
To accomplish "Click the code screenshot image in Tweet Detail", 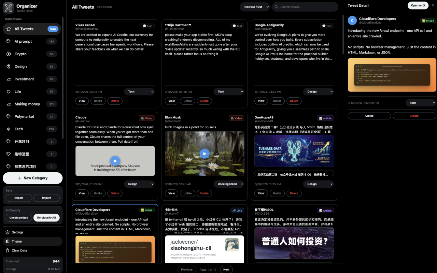I will pos(392,75).
